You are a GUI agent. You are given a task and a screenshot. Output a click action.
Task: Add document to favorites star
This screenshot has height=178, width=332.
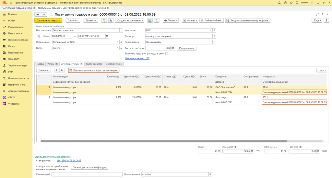[x=51, y=14]
